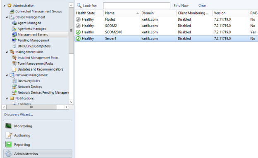Click the green health icon for Server1

[x=78, y=39]
